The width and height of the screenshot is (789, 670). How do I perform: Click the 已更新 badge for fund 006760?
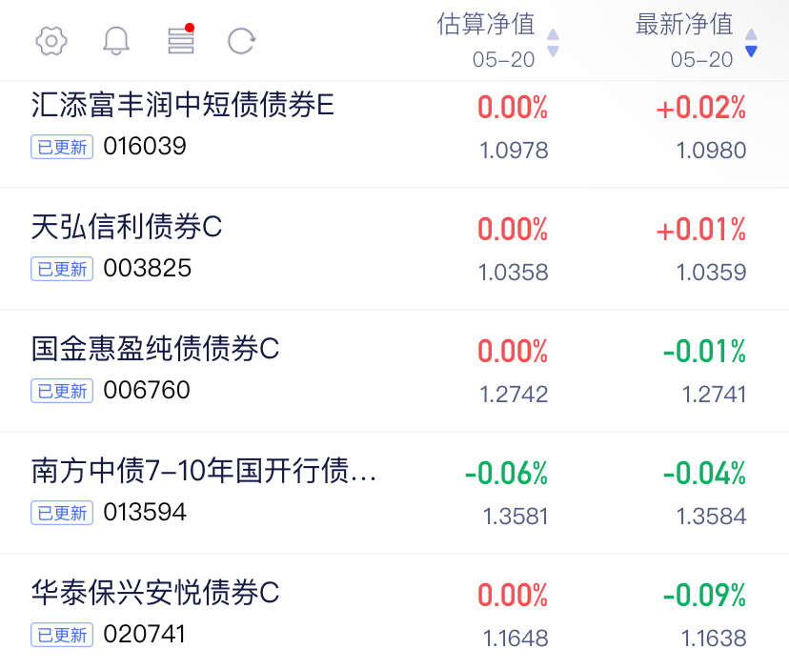[x=62, y=391]
